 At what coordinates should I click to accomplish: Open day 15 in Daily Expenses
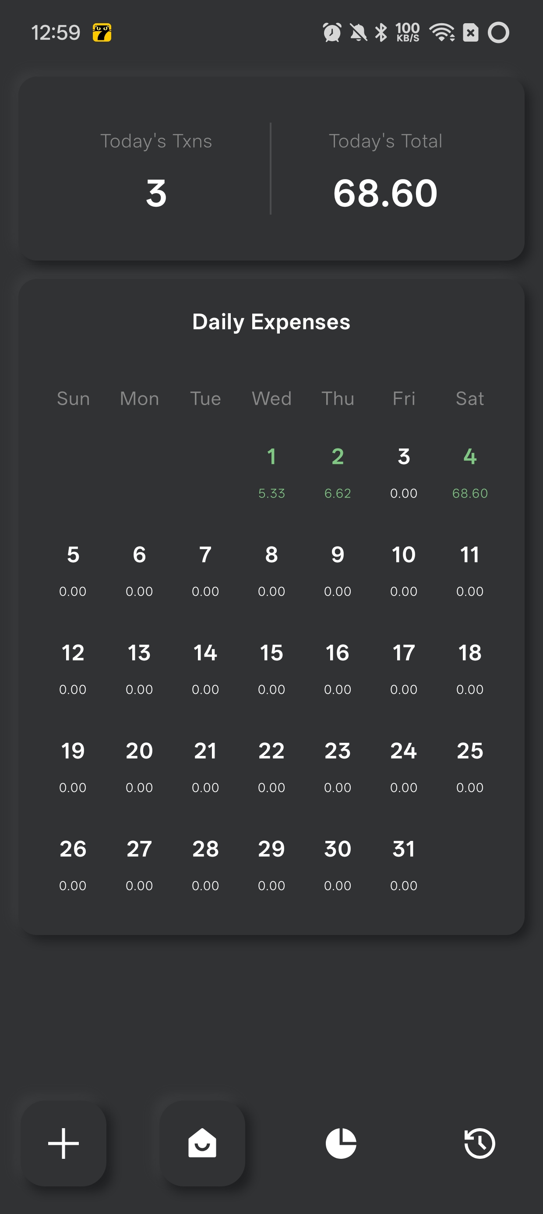click(271, 669)
